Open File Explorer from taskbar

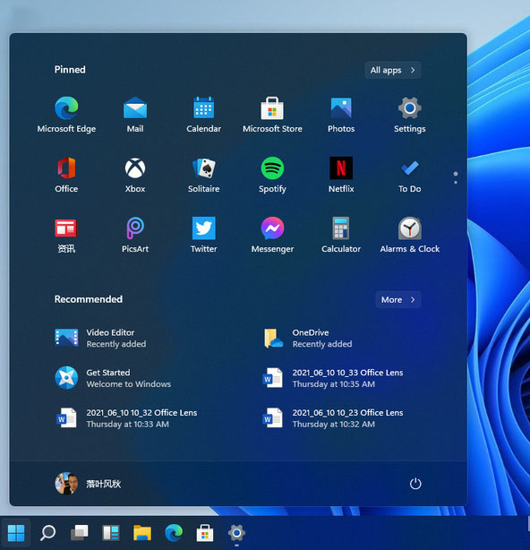pos(142,533)
